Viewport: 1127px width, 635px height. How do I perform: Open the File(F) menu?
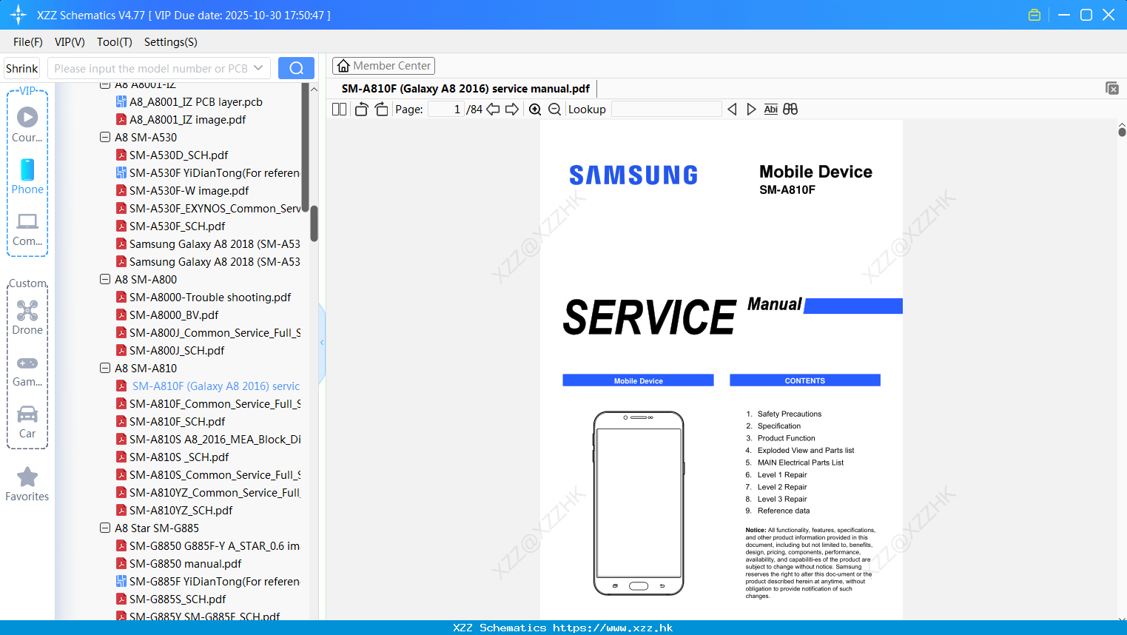click(28, 41)
